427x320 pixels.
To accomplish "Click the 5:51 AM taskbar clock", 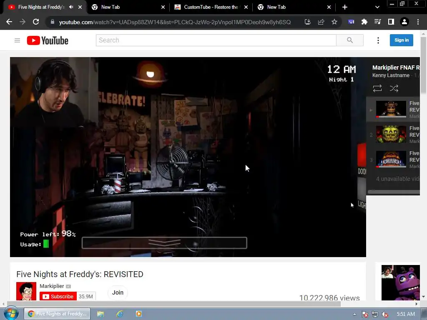I will [406, 314].
